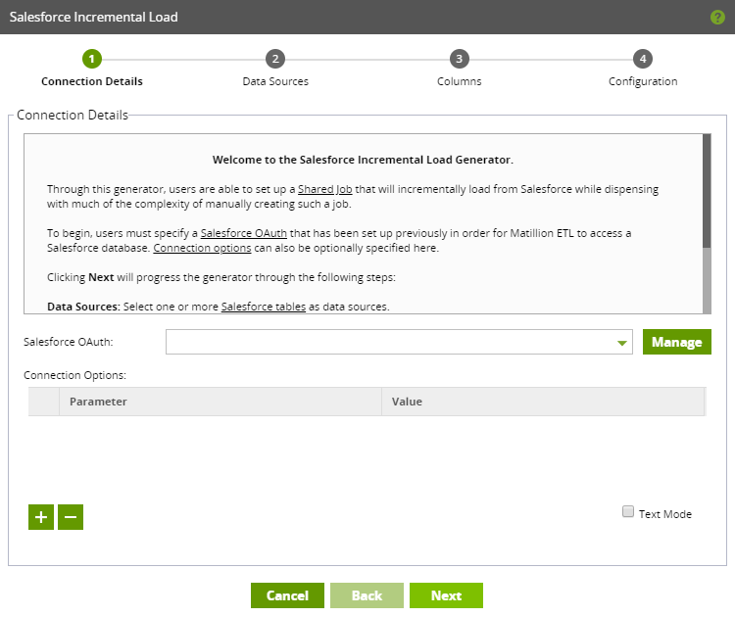Add a connection option with plus icon
Screen dimensions: 735x617
coord(41,517)
